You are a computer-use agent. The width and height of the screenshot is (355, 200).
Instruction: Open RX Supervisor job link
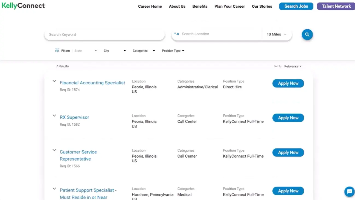pos(74,117)
